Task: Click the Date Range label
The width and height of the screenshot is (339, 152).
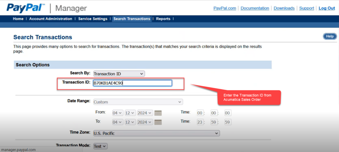Action: (x=79, y=101)
